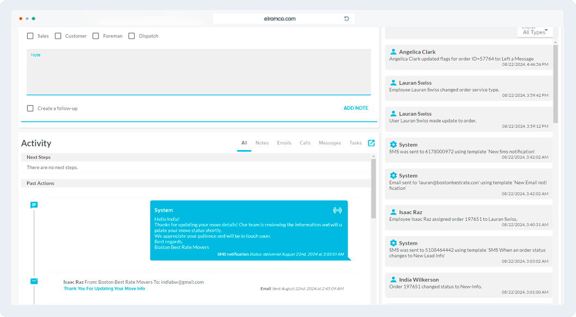
Task: Click the right log panel scrollbar thumb
Action: tap(555, 84)
